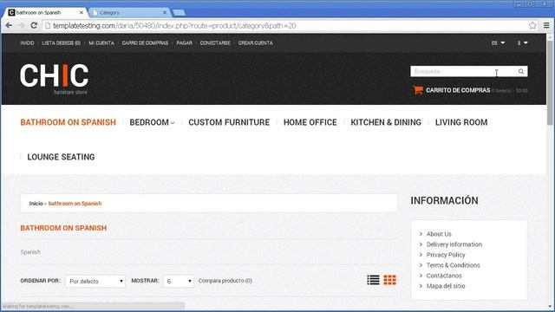The width and height of the screenshot is (555, 312).
Task: Click the Conectarse link
Action: [x=215, y=42]
